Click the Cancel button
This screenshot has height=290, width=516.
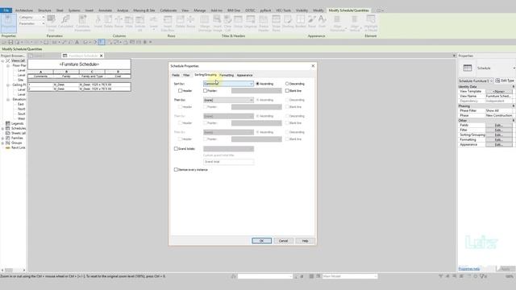[283, 241]
